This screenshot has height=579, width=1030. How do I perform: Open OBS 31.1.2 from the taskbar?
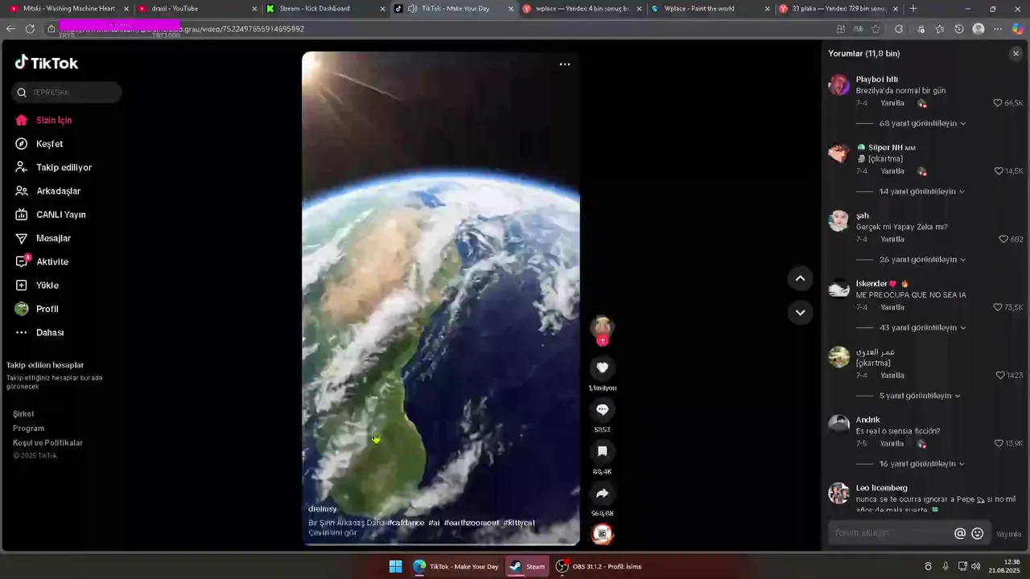tap(599, 566)
